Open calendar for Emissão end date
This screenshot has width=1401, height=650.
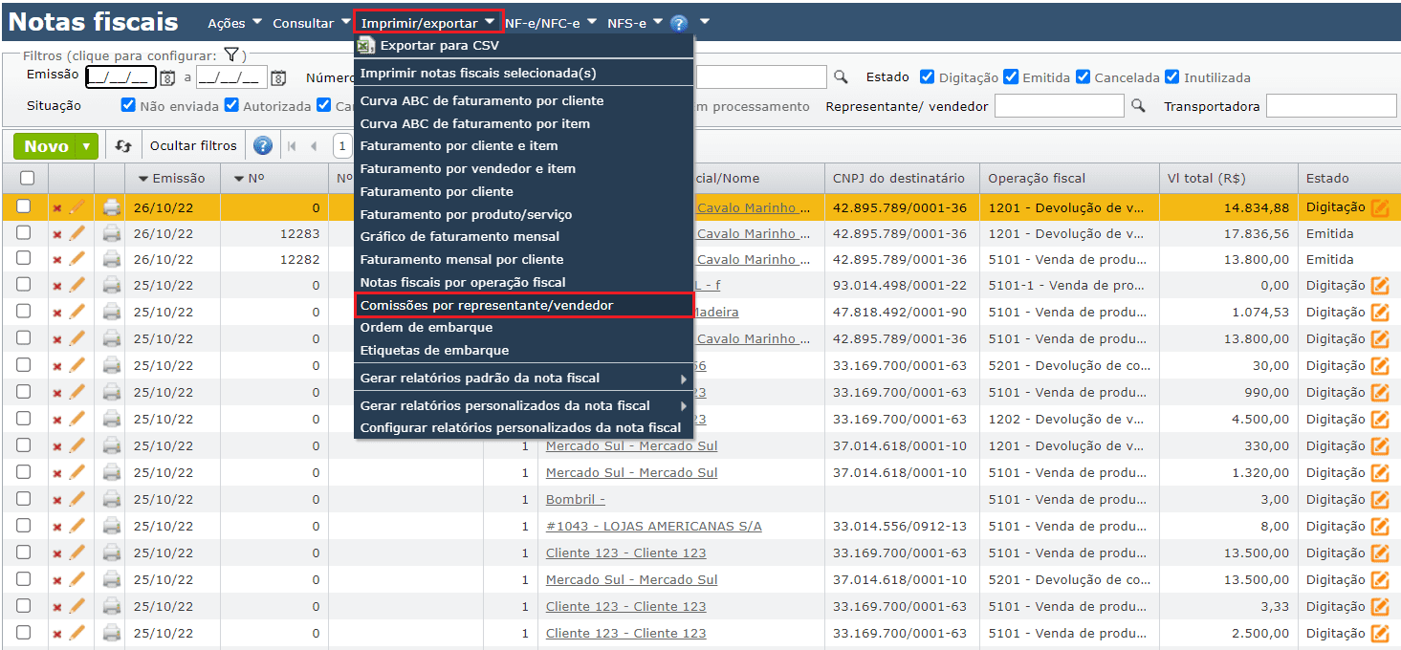[x=278, y=78]
